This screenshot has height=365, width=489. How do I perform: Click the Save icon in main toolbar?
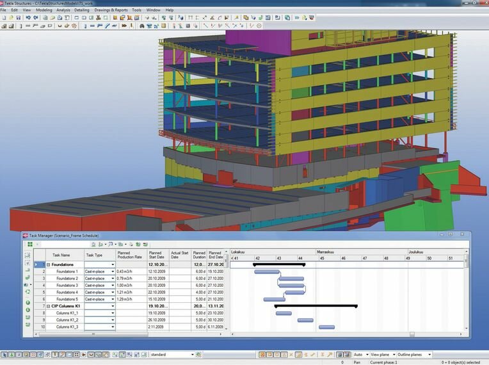click(19, 18)
